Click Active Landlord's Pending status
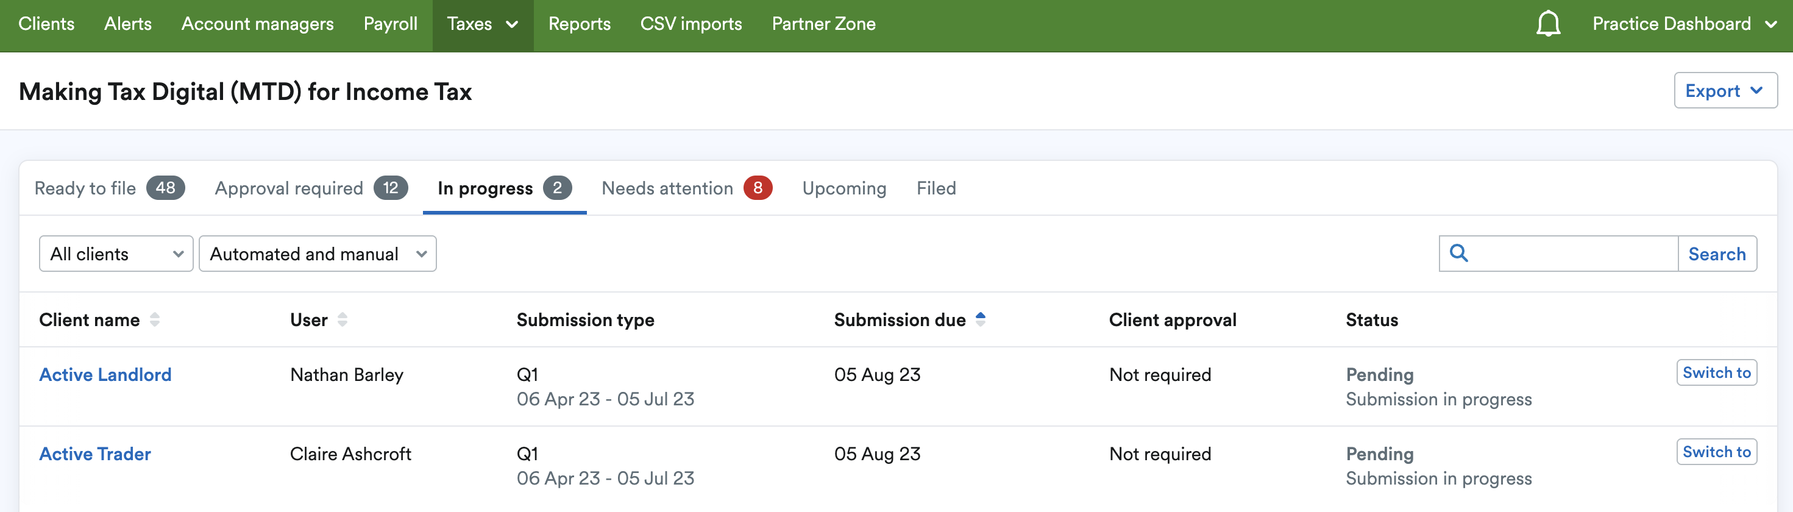The width and height of the screenshot is (1793, 512). (1380, 375)
